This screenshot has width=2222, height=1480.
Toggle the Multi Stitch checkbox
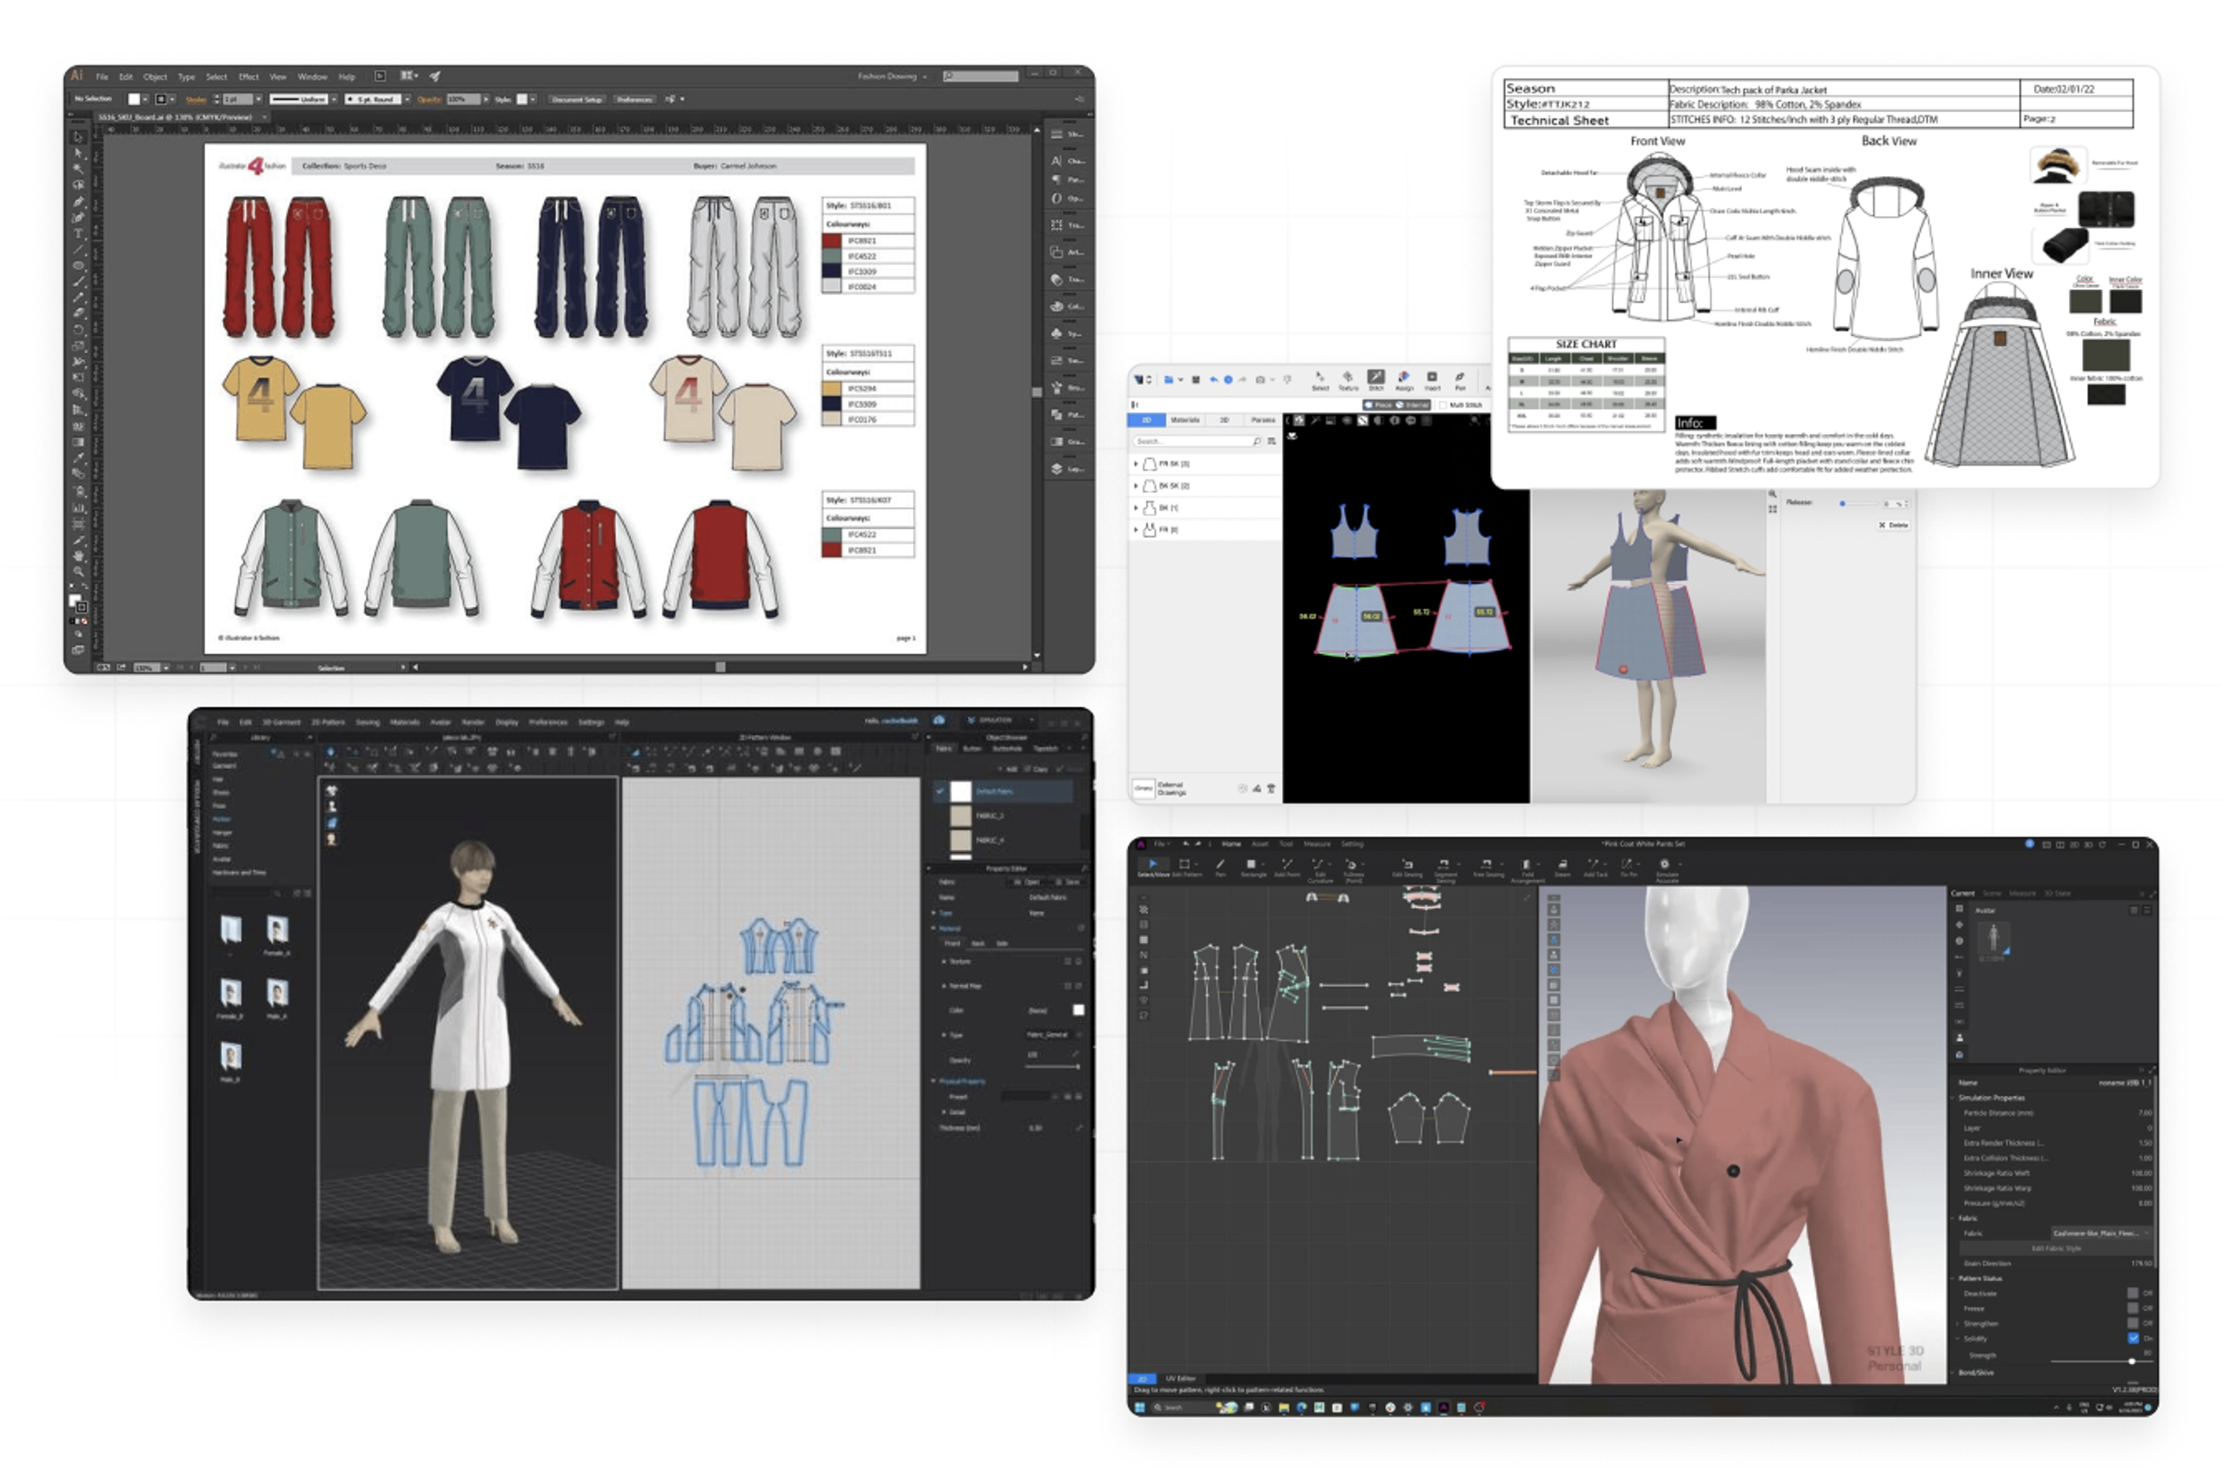(1443, 405)
